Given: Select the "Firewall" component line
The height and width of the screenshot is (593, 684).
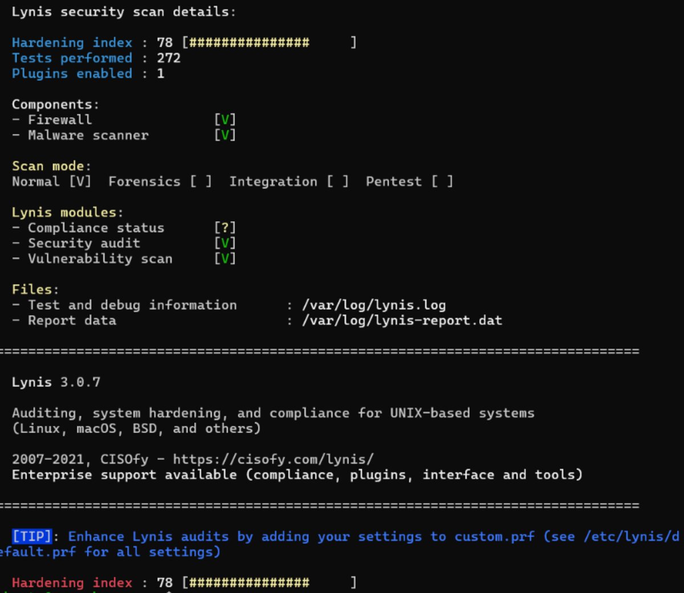Looking at the screenshot, I should 52,120.
